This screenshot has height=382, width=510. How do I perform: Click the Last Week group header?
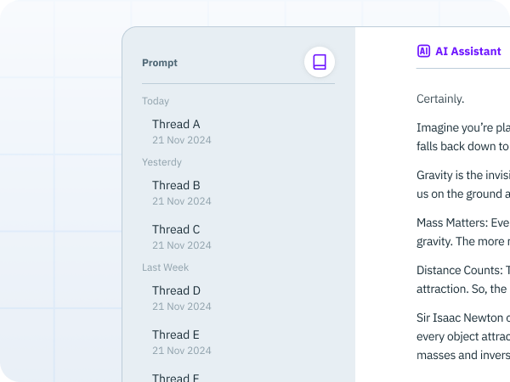(x=165, y=267)
